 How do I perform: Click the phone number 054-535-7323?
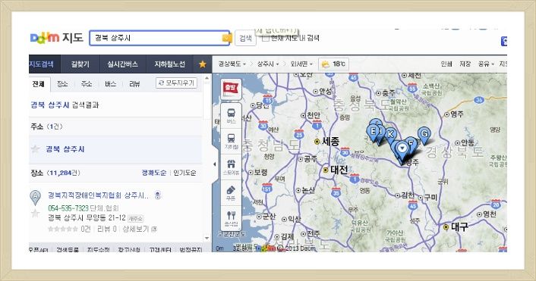coord(68,208)
